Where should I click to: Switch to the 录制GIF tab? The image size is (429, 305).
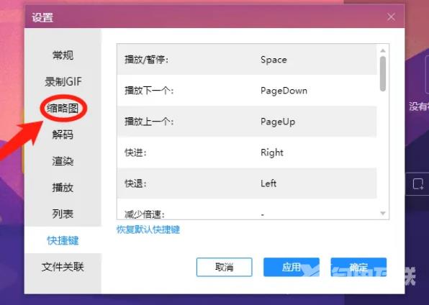coord(63,81)
